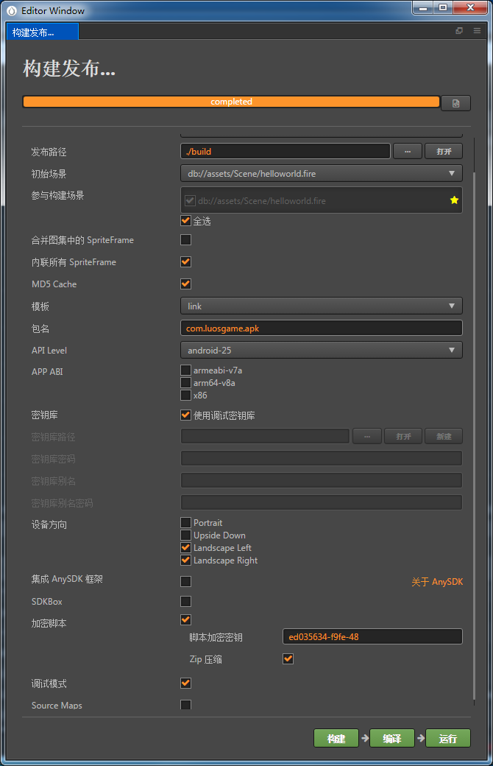The image size is (493, 766).
Task: Uncheck Landscape Left orientation
Action: click(185, 547)
